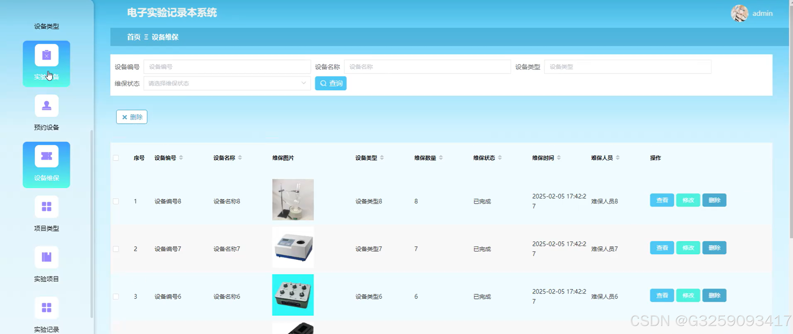Check the select-all checkbox in table header
This screenshot has width=793, height=334.
(x=116, y=158)
